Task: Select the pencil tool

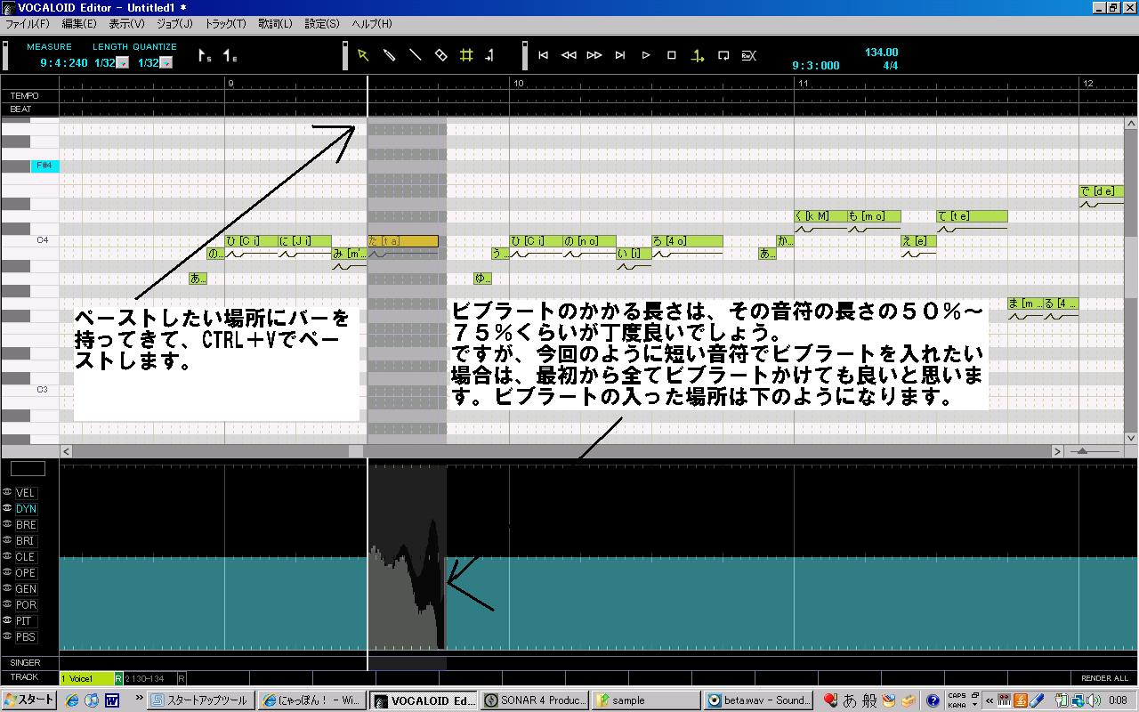Action: pyautogui.click(x=389, y=55)
